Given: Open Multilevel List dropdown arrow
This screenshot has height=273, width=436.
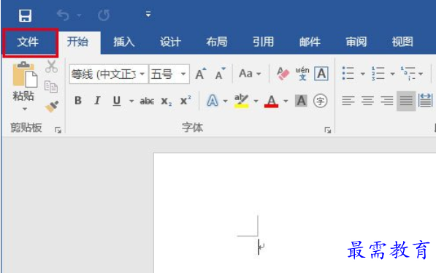Looking at the screenshot, I should 421,74.
